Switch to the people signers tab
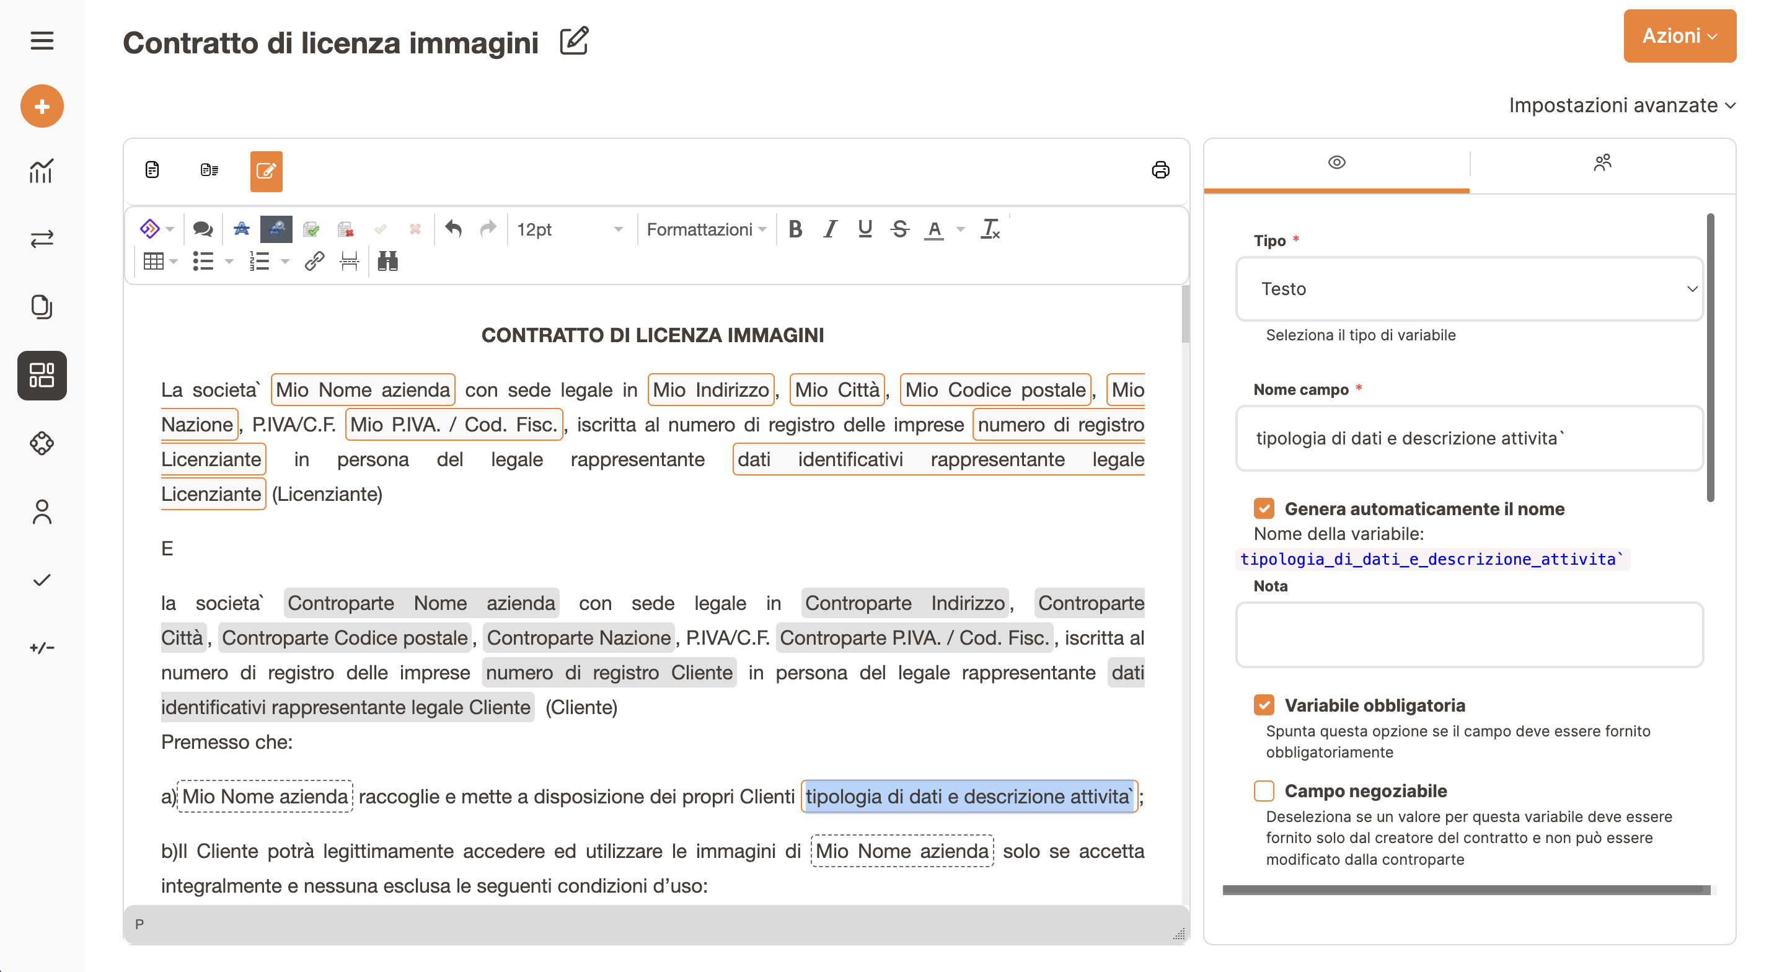The width and height of the screenshot is (1769, 972). pyautogui.click(x=1602, y=163)
